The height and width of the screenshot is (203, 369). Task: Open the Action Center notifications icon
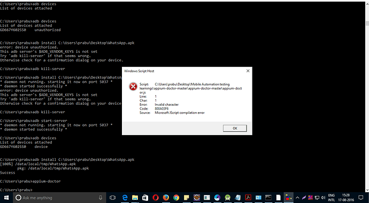(x=361, y=198)
